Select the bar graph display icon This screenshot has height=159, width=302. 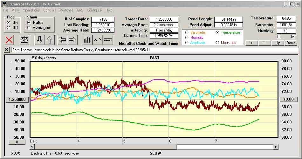point(88,40)
